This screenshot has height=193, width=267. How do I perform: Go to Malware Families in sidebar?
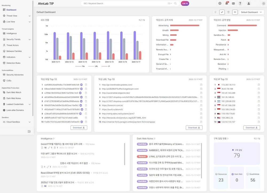click(14, 51)
